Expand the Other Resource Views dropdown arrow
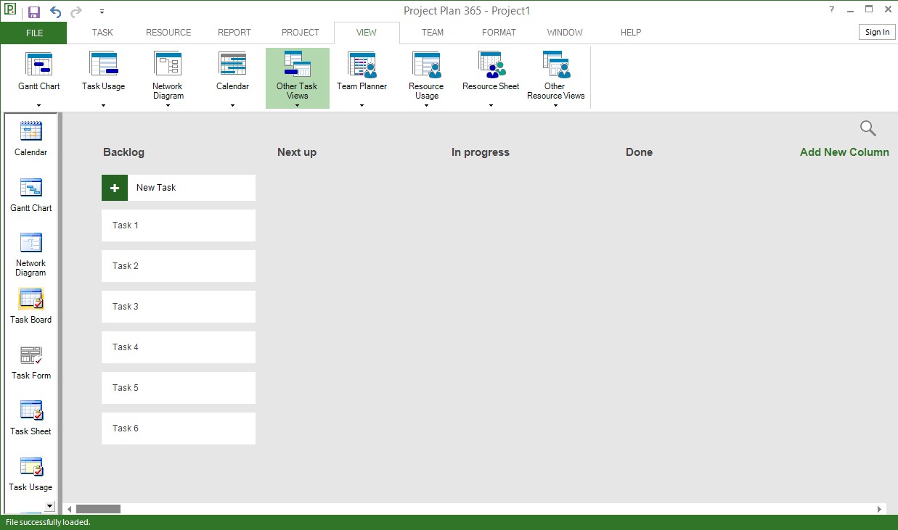Screen dimensions: 898x530 555,106
